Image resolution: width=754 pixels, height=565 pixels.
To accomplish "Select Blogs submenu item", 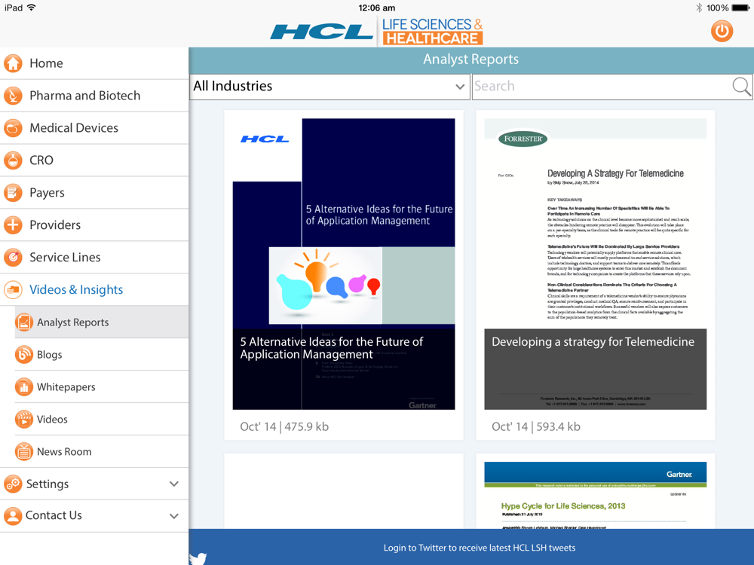I will tap(102, 355).
